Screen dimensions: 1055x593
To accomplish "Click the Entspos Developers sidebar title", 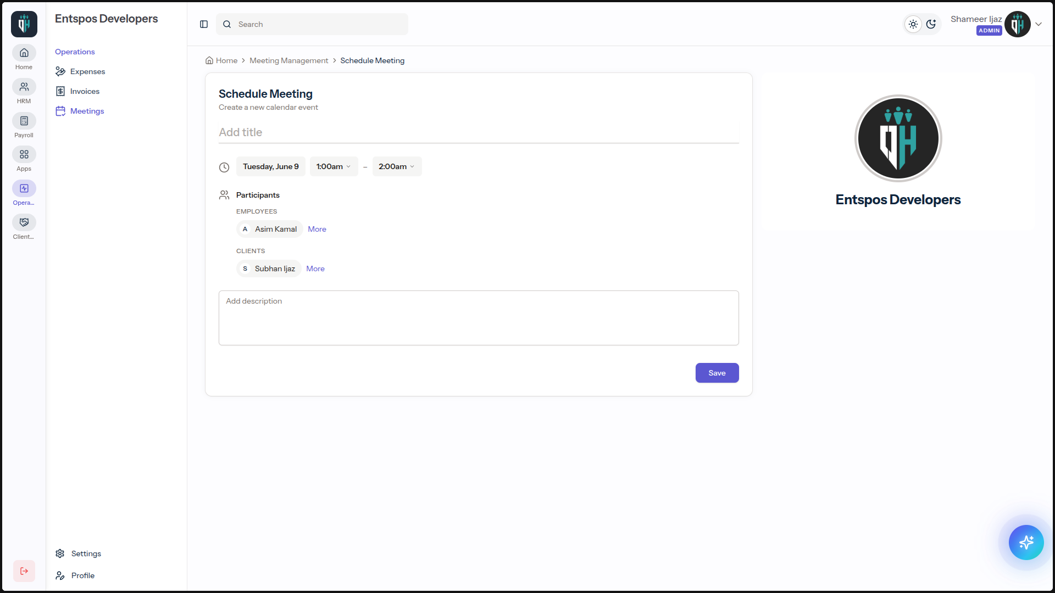I will 106,19.
